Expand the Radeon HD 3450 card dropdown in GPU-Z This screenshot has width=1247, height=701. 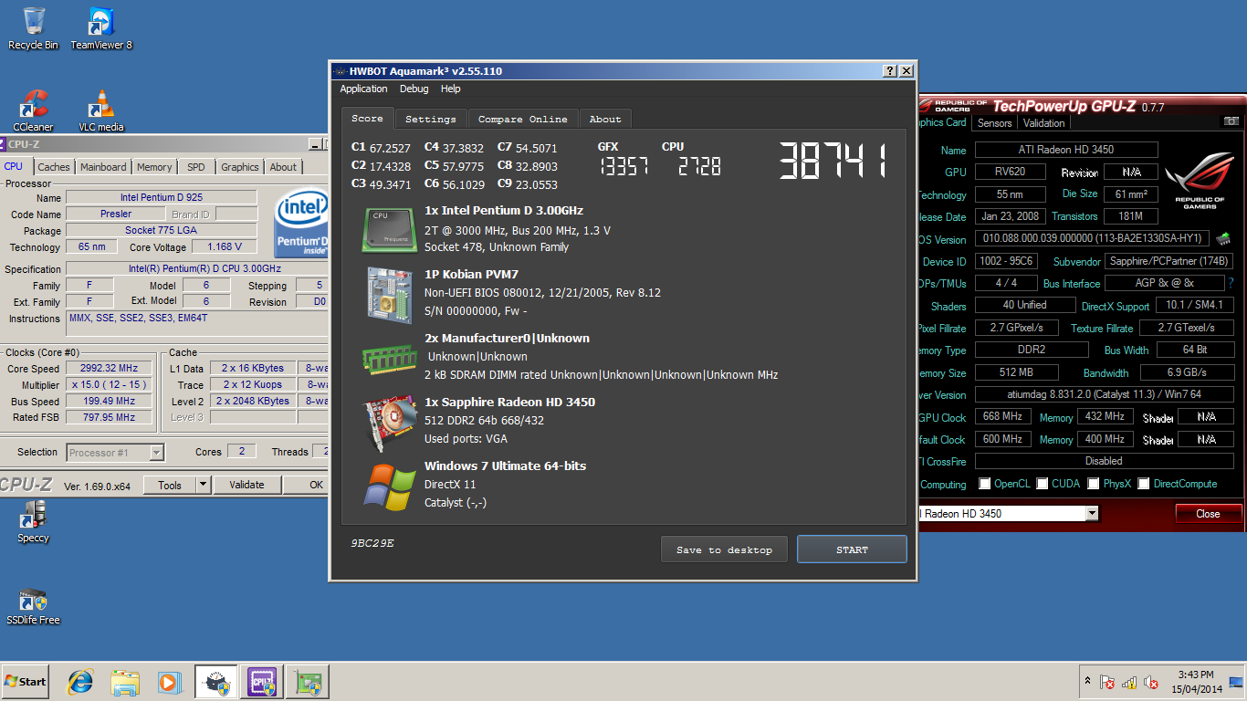pyautogui.click(x=1092, y=514)
